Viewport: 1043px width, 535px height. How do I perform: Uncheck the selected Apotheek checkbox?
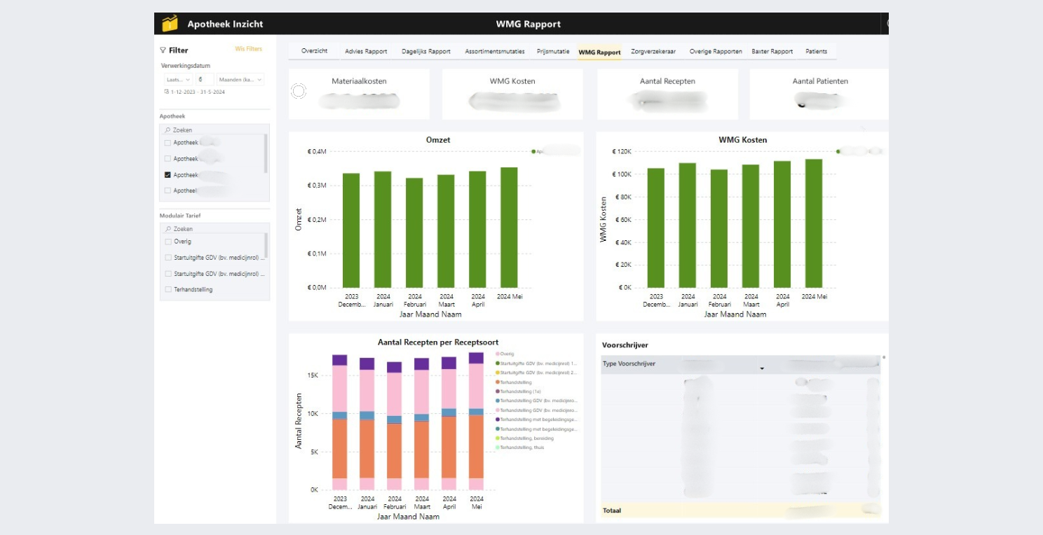pyautogui.click(x=168, y=175)
